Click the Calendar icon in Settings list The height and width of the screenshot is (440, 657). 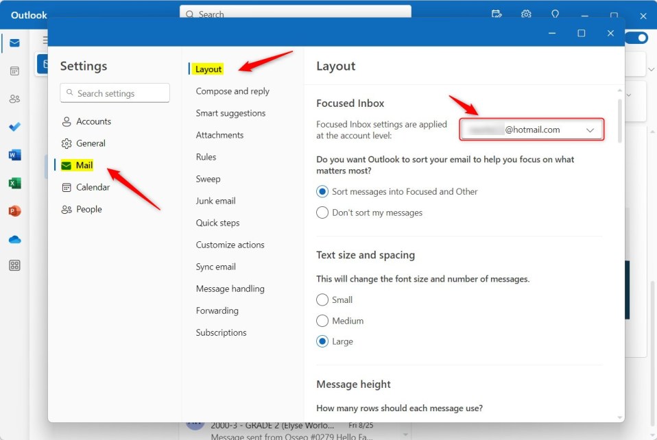tap(67, 187)
